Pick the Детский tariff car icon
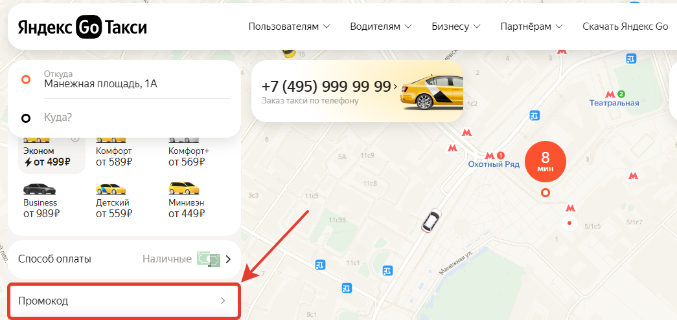Image resolution: width=677 pixels, height=320 pixels. (111, 189)
